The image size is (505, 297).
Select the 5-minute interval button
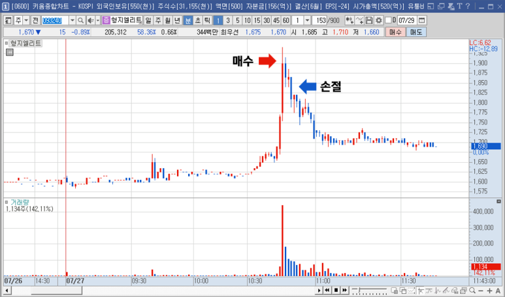click(237, 21)
